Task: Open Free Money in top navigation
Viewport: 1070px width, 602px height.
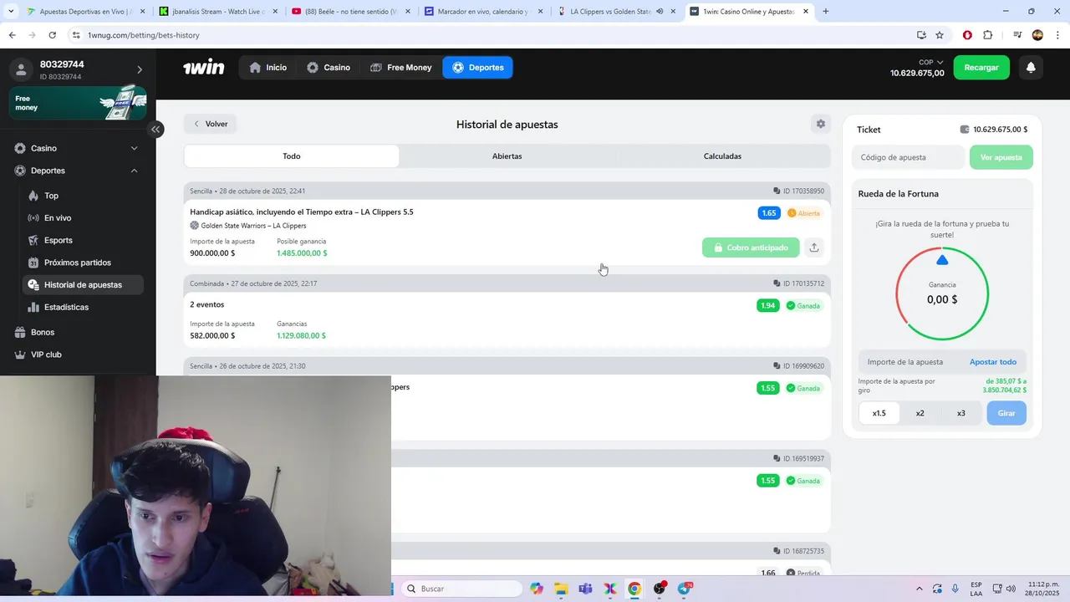Action: pos(401,68)
